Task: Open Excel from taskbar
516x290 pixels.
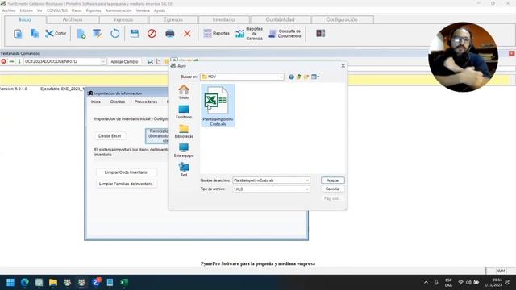Action: pos(124,283)
